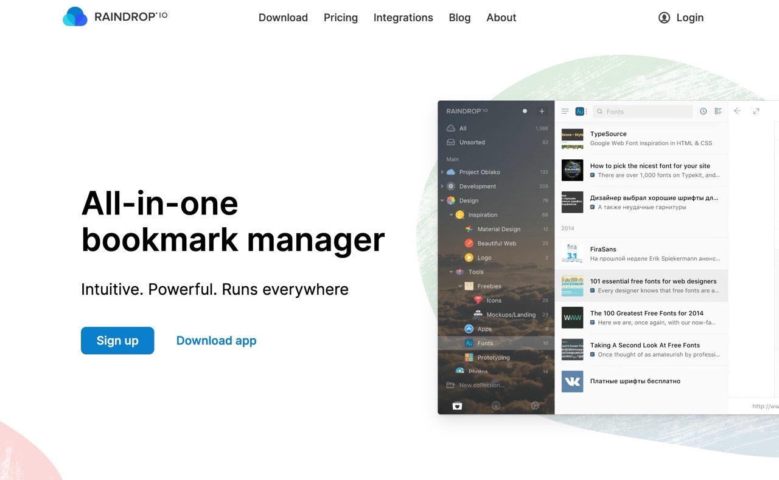Click the hamburger menu icon in the list toolbar

click(565, 111)
